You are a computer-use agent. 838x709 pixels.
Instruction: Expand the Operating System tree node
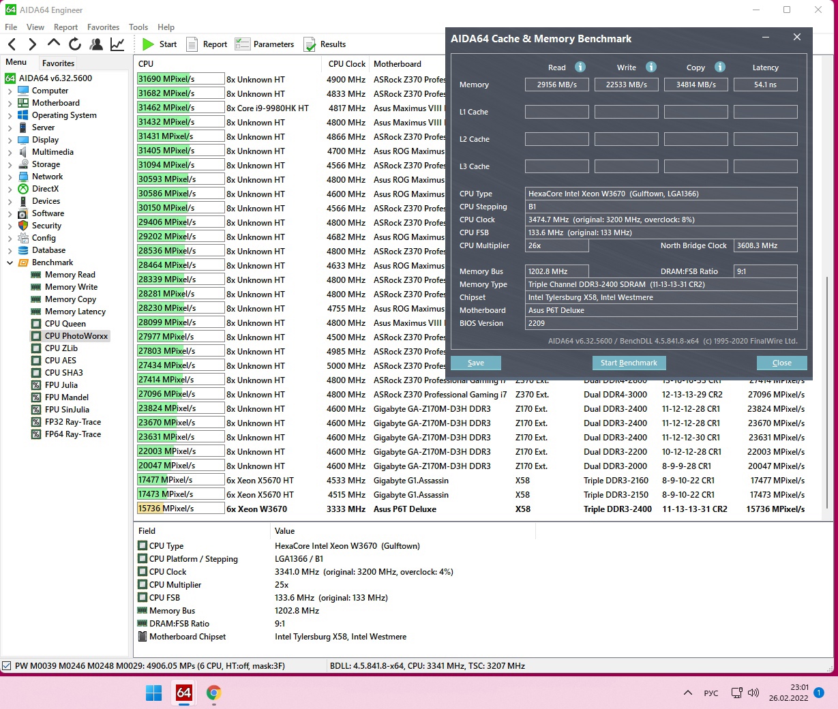[x=10, y=115]
